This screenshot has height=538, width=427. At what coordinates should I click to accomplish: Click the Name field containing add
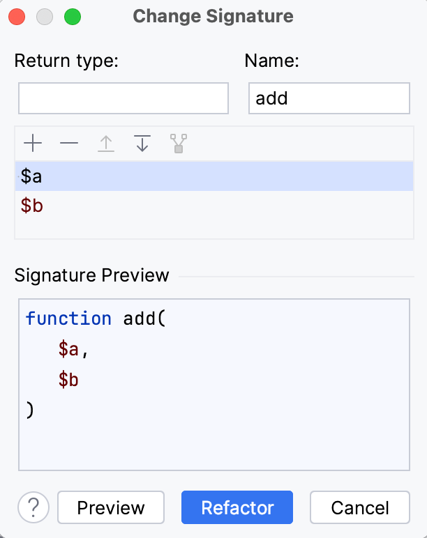pos(329,98)
